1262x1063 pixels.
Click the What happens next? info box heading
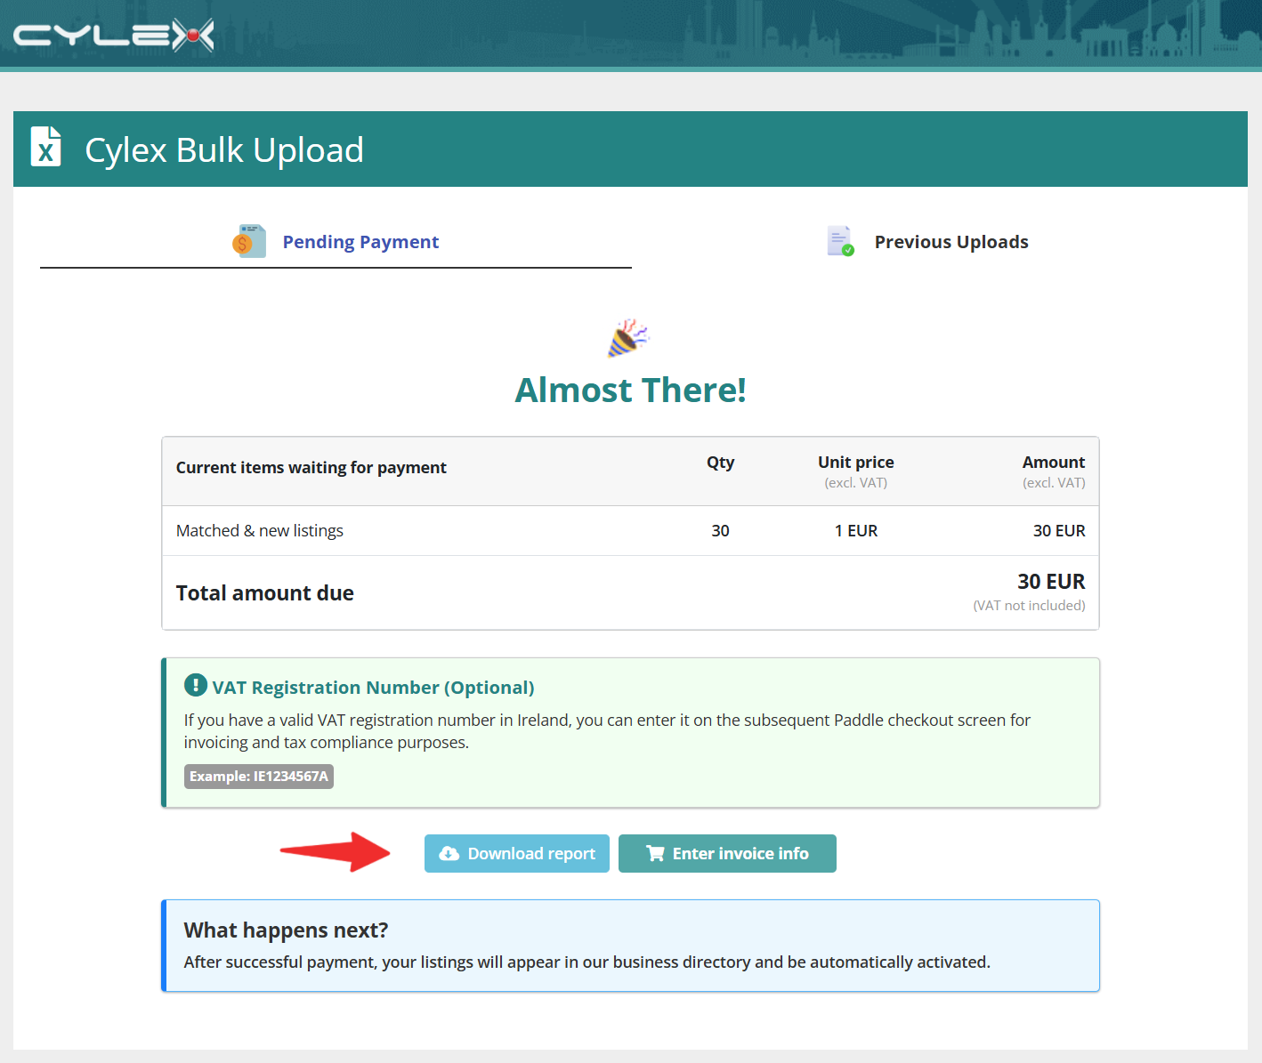point(287,930)
